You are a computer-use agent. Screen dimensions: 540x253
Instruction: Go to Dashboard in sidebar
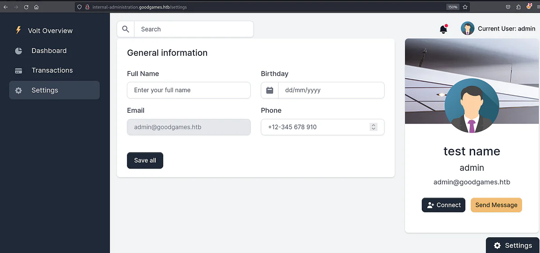(x=54, y=51)
